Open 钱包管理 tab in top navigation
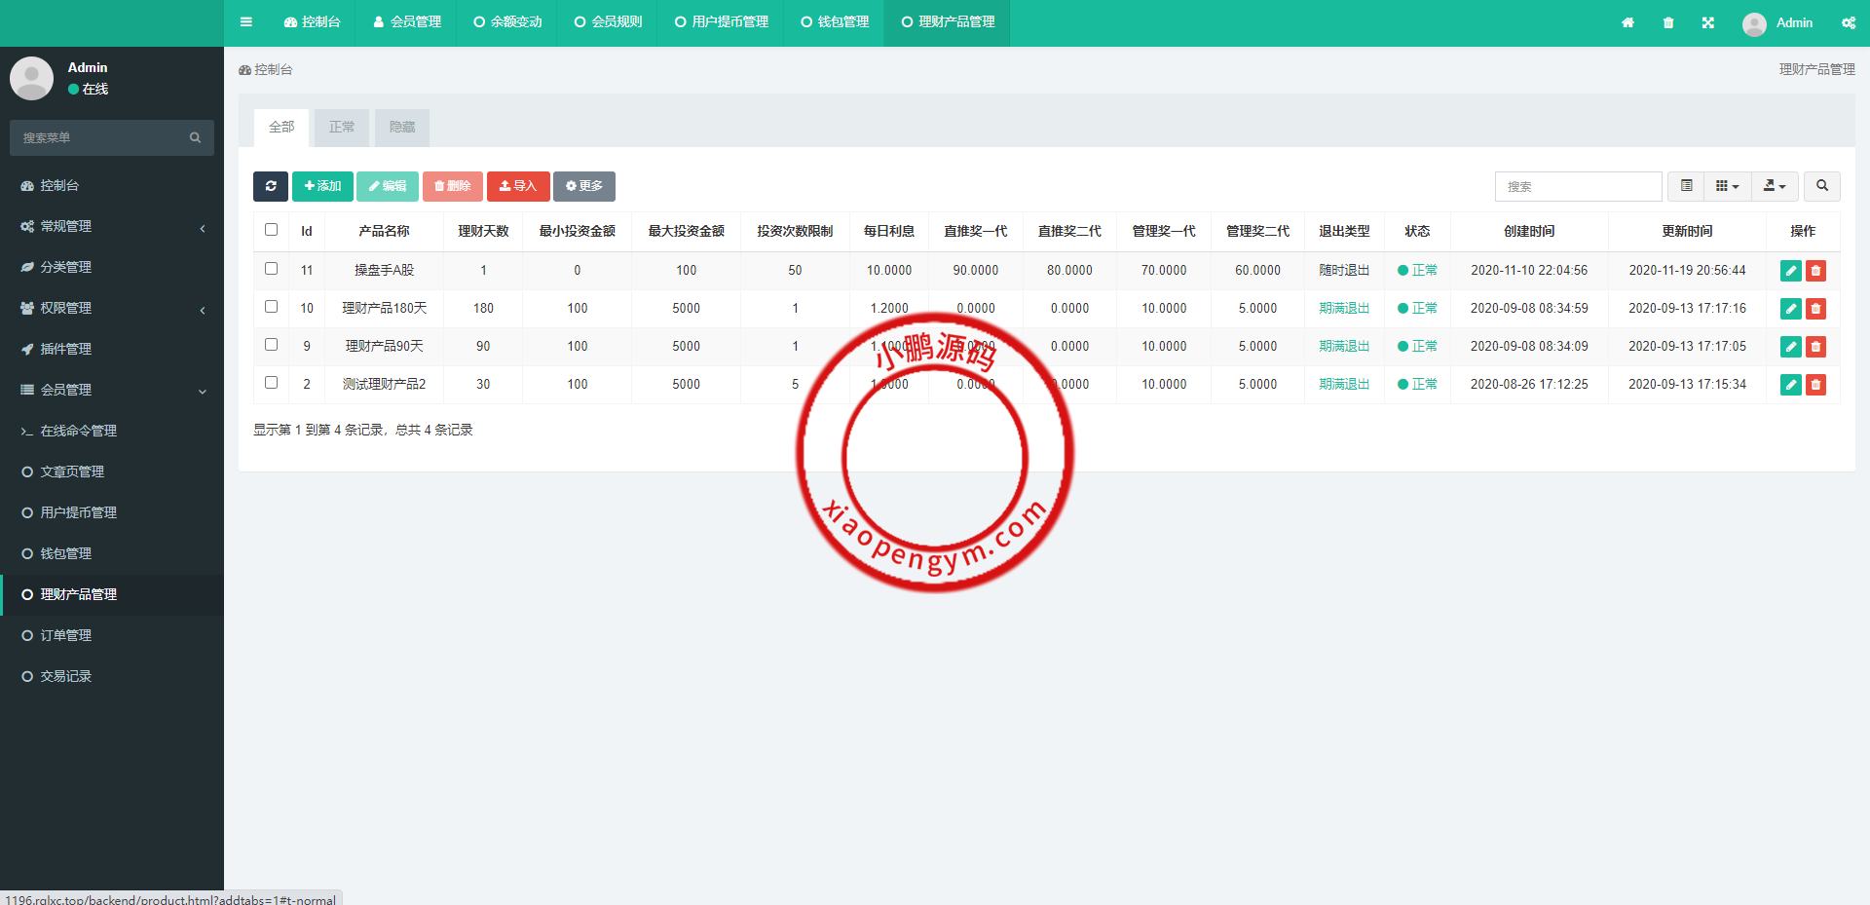The width and height of the screenshot is (1870, 905). pyautogui.click(x=835, y=22)
